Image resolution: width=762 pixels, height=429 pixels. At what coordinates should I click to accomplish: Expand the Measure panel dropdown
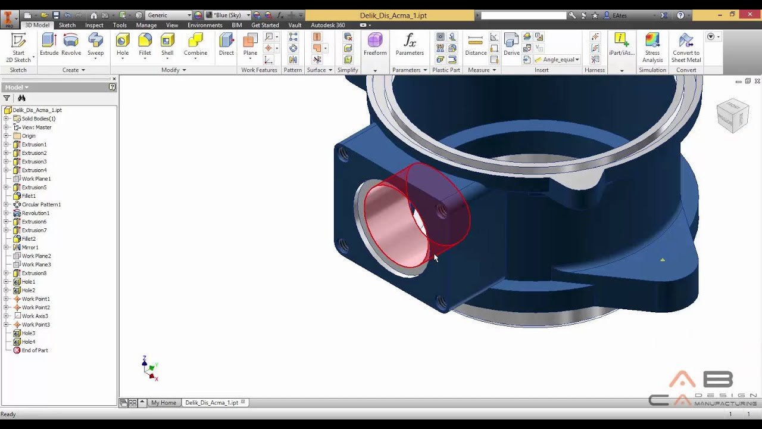click(x=482, y=70)
